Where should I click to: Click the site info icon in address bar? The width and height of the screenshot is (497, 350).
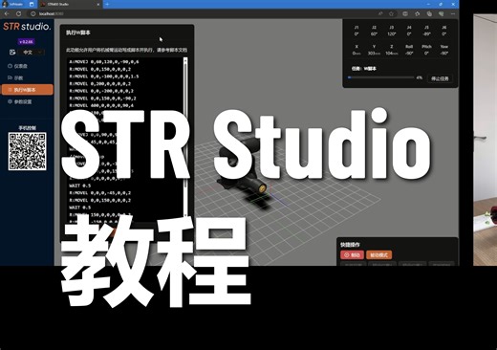(32, 13)
